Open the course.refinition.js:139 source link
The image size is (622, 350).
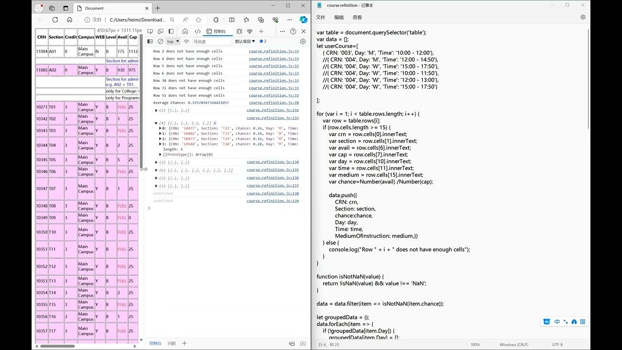(x=273, y=201)
